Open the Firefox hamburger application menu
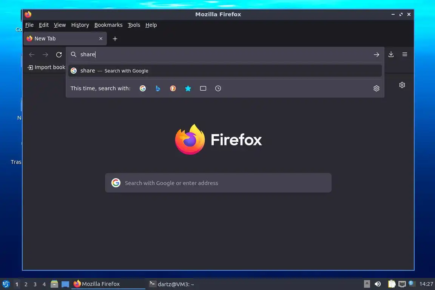The width and height of the screenshot is (435, 290). [405, 54]
